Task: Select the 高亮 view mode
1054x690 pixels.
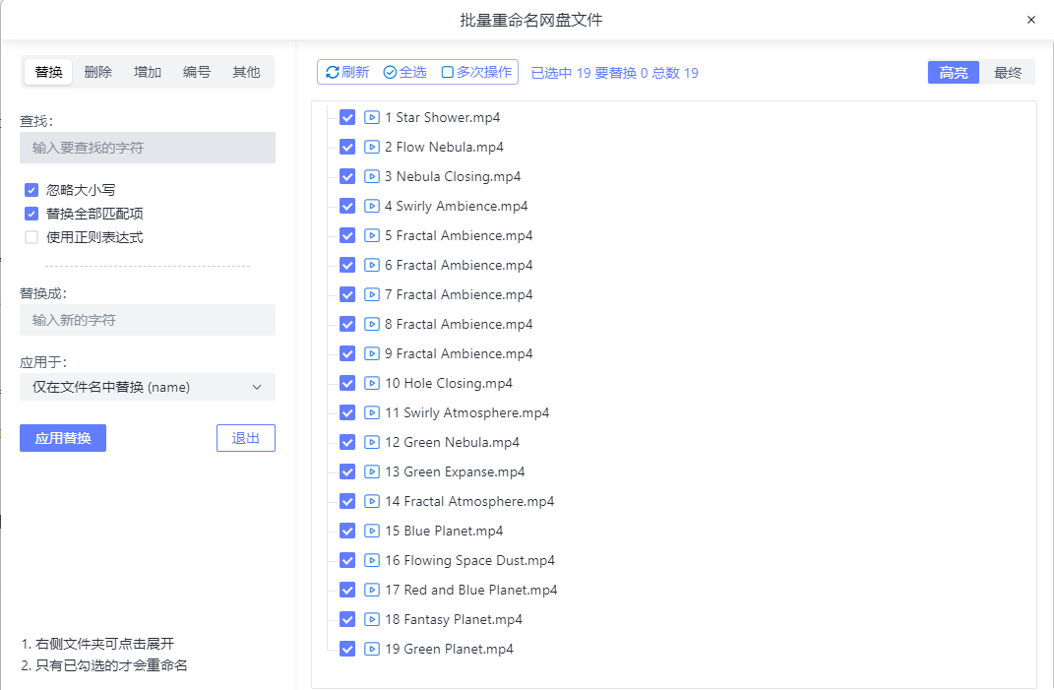Action: (954, 73)
